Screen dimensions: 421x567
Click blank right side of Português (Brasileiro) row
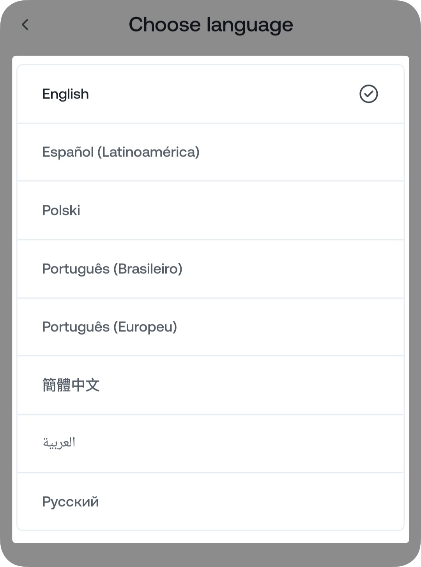coord(331,269)
